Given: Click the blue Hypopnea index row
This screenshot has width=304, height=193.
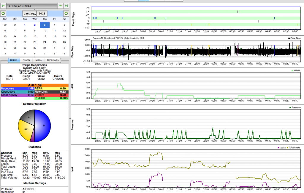Looking at the screenshot, I should pyautogui.click(x=18, y=89).
